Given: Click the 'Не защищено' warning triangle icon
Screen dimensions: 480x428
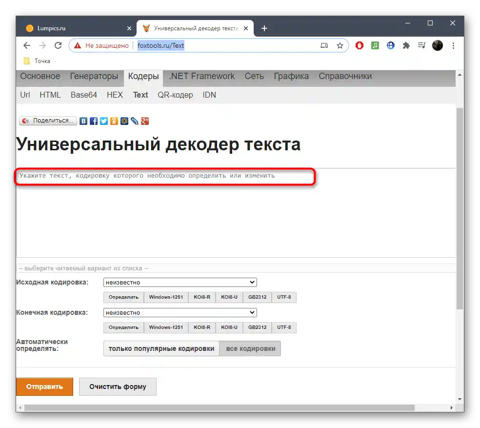Looking at the screenshot, I should (x=78, y=46).
